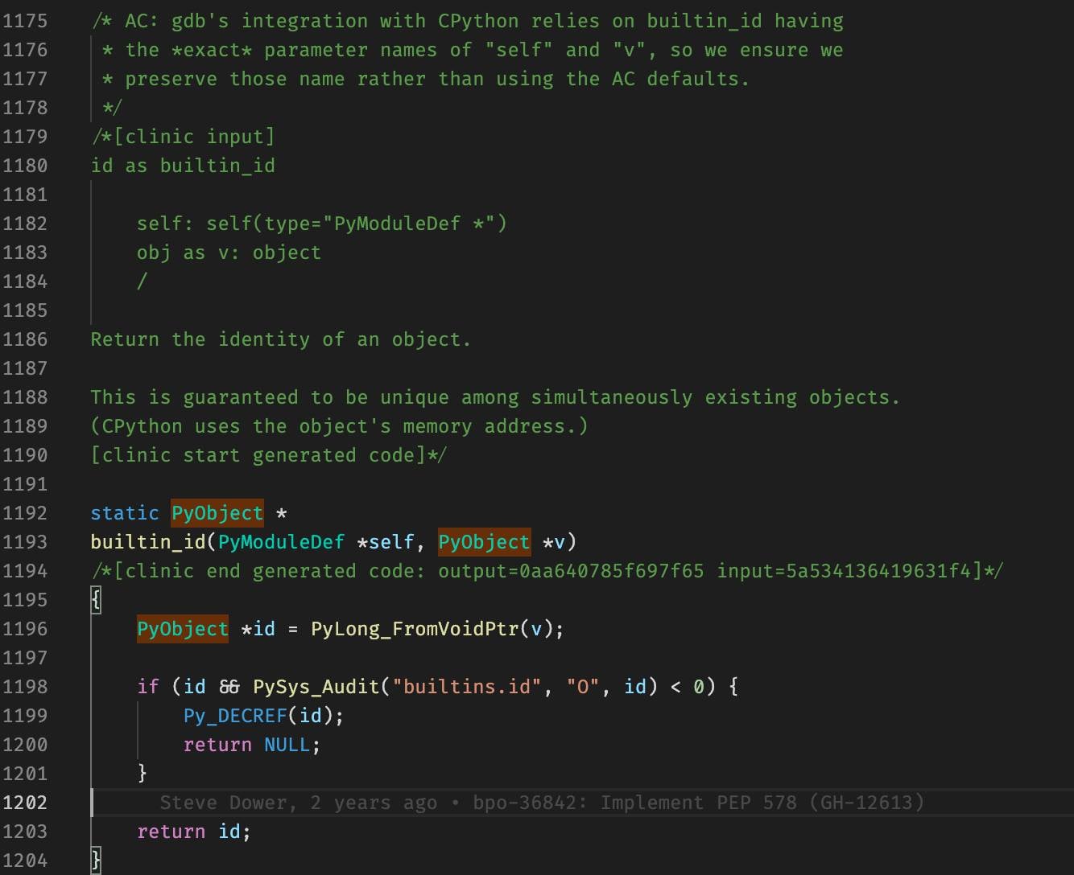Screen dimensions: 1074x875
Task: Click the Py_DECREF macro call
Action: click(x=235, y=716)
